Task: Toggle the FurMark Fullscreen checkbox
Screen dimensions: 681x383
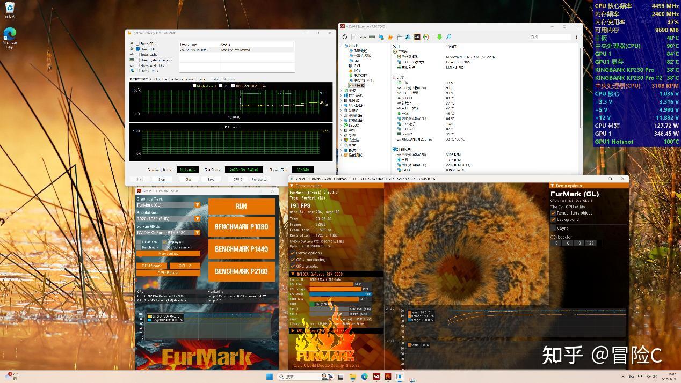Action: point(139,242)
